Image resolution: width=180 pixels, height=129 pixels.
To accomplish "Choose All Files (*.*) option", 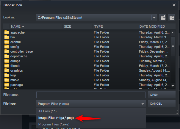I will click(x=47, y=111).
